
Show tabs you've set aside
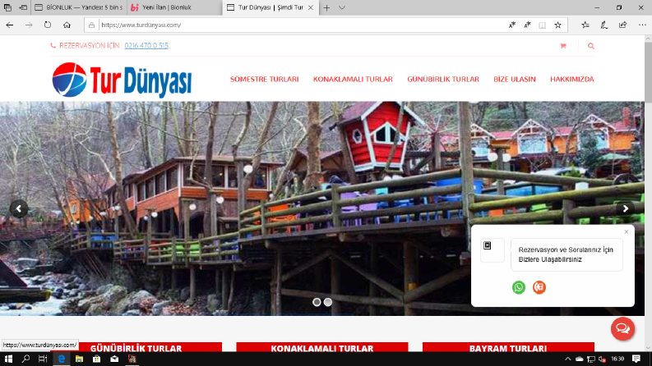click(7, 7)
